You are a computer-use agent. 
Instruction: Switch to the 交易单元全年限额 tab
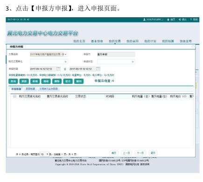tap(49, 89)
